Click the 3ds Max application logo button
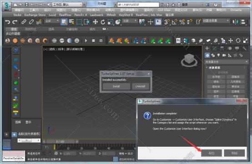Screen dimensions: 252x164 (6, 6)
